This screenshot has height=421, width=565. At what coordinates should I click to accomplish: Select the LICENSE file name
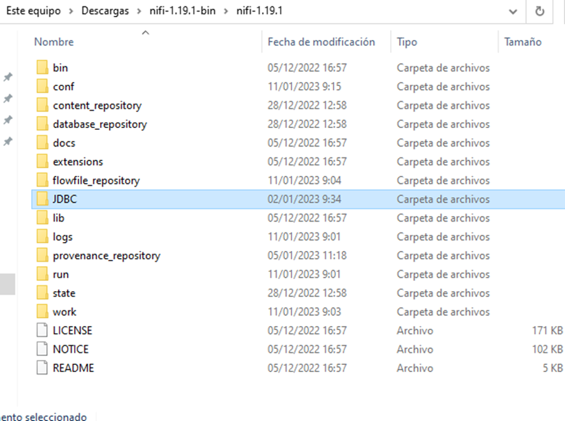click(73, 331)
